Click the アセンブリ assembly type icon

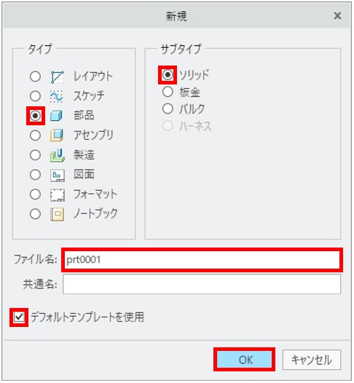57,135
